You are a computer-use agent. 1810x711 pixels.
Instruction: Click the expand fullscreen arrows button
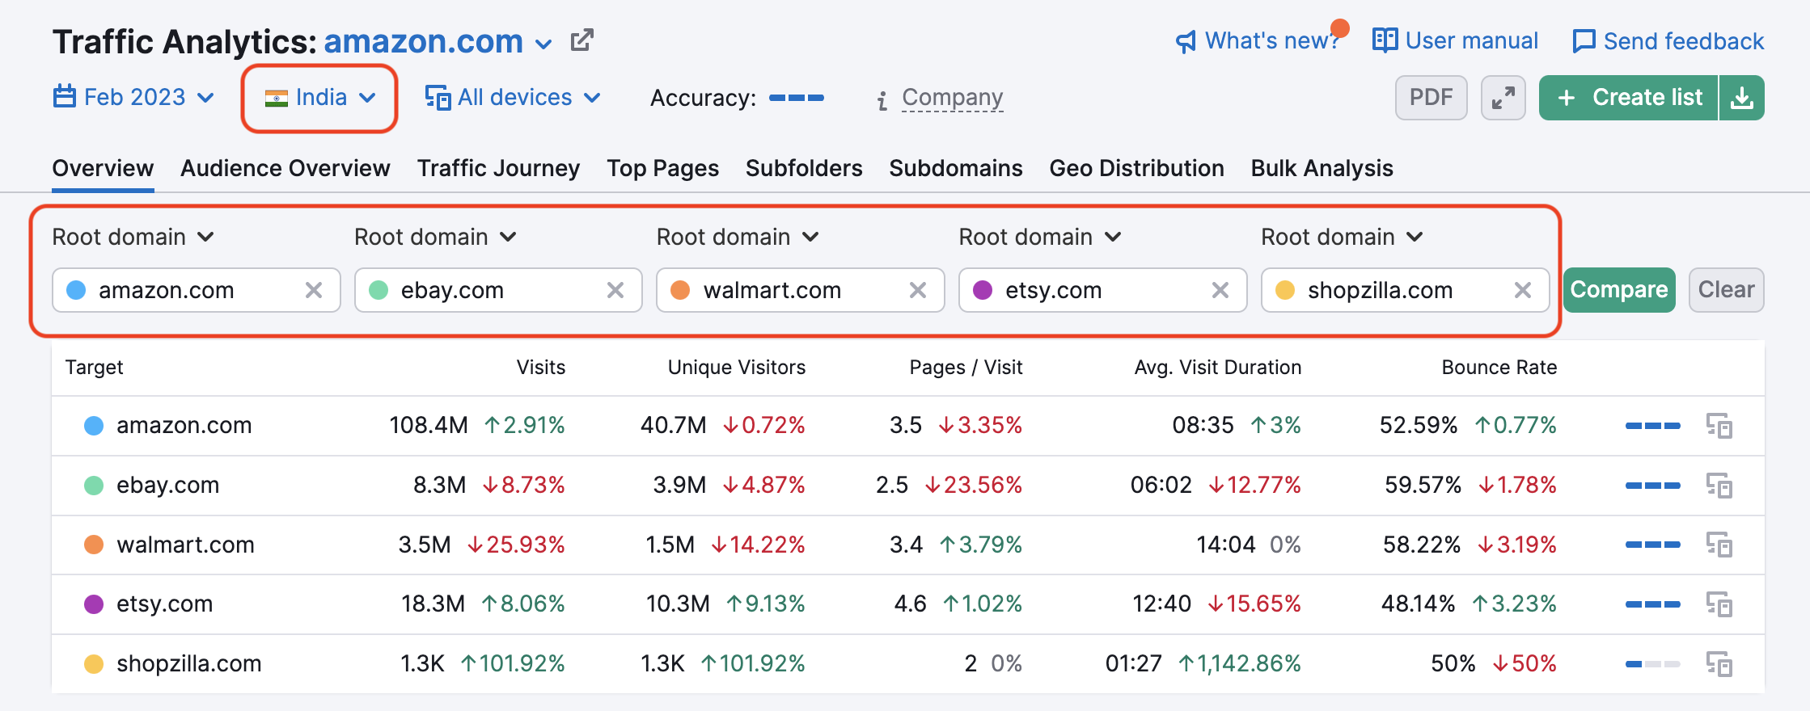click(x=1503, y=98)
